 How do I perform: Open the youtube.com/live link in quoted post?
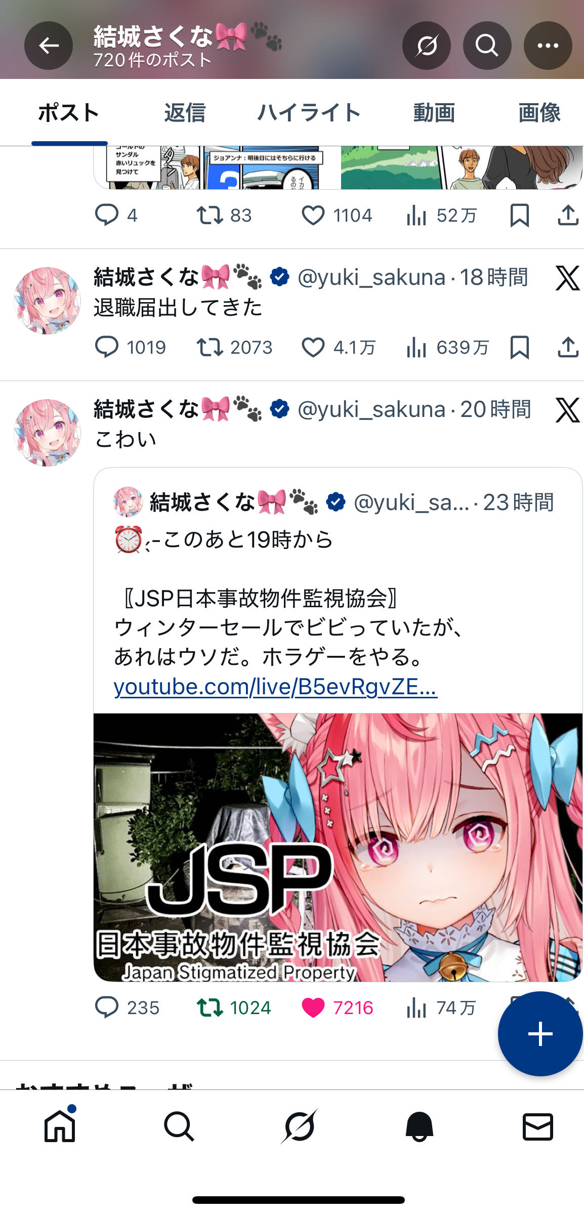(x=275, y=687)
